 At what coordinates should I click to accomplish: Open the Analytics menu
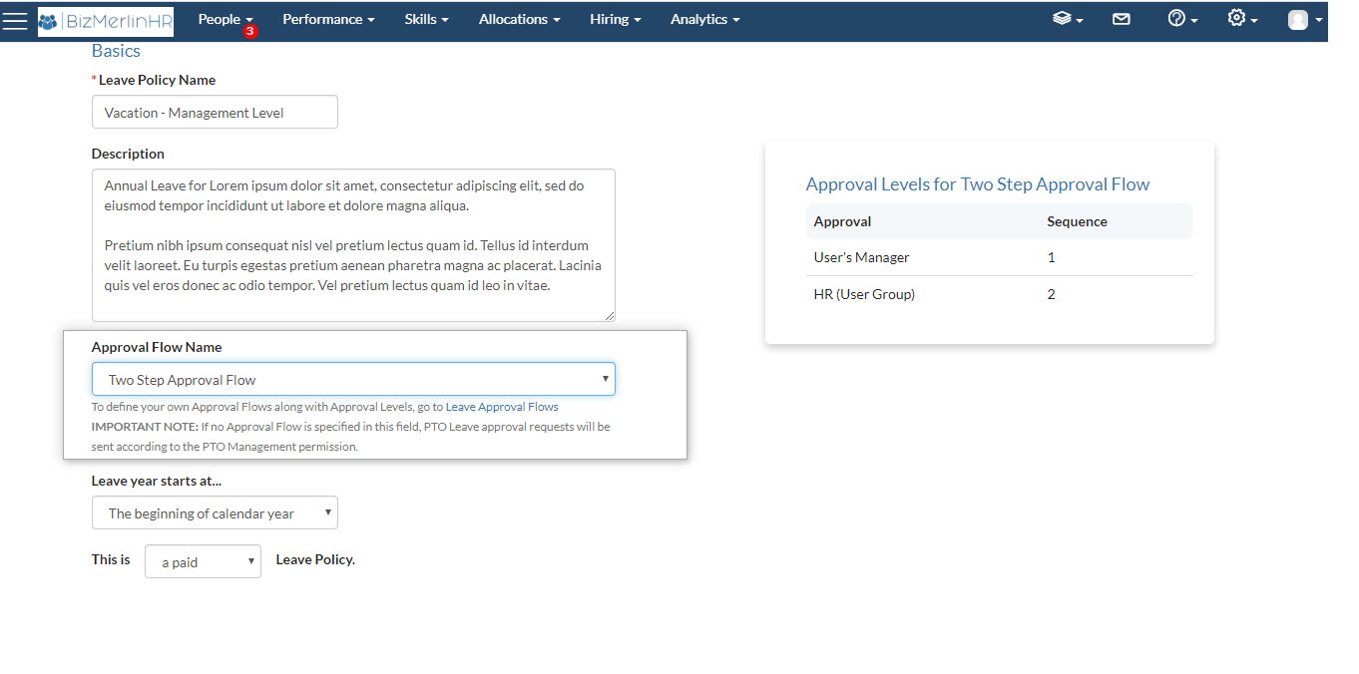(x=704, y=19)
